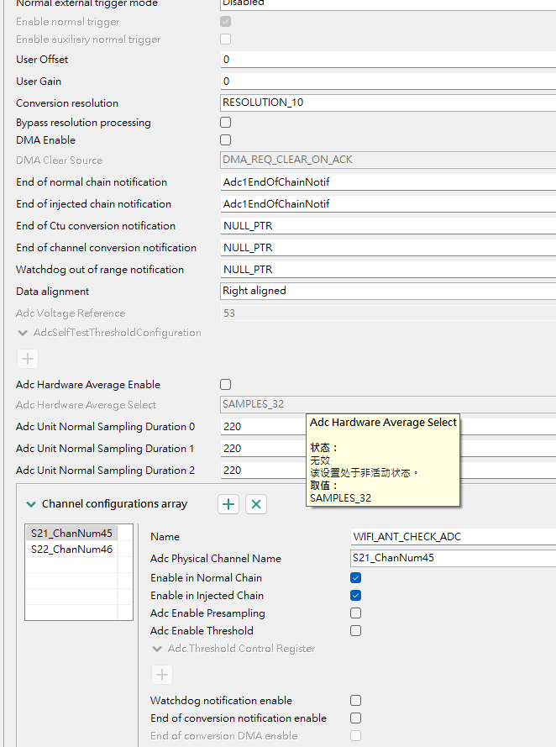Viewport: 556px width, 747px height.
Task: Open Data alignment Right aligned dropdown
Action: click(x=388, y=291)
